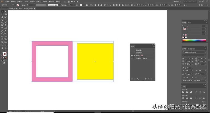Open the 效果(C) Effect menu
This screenshot has height=113, width=210.
pyautogui.click(x=39, y=2)
